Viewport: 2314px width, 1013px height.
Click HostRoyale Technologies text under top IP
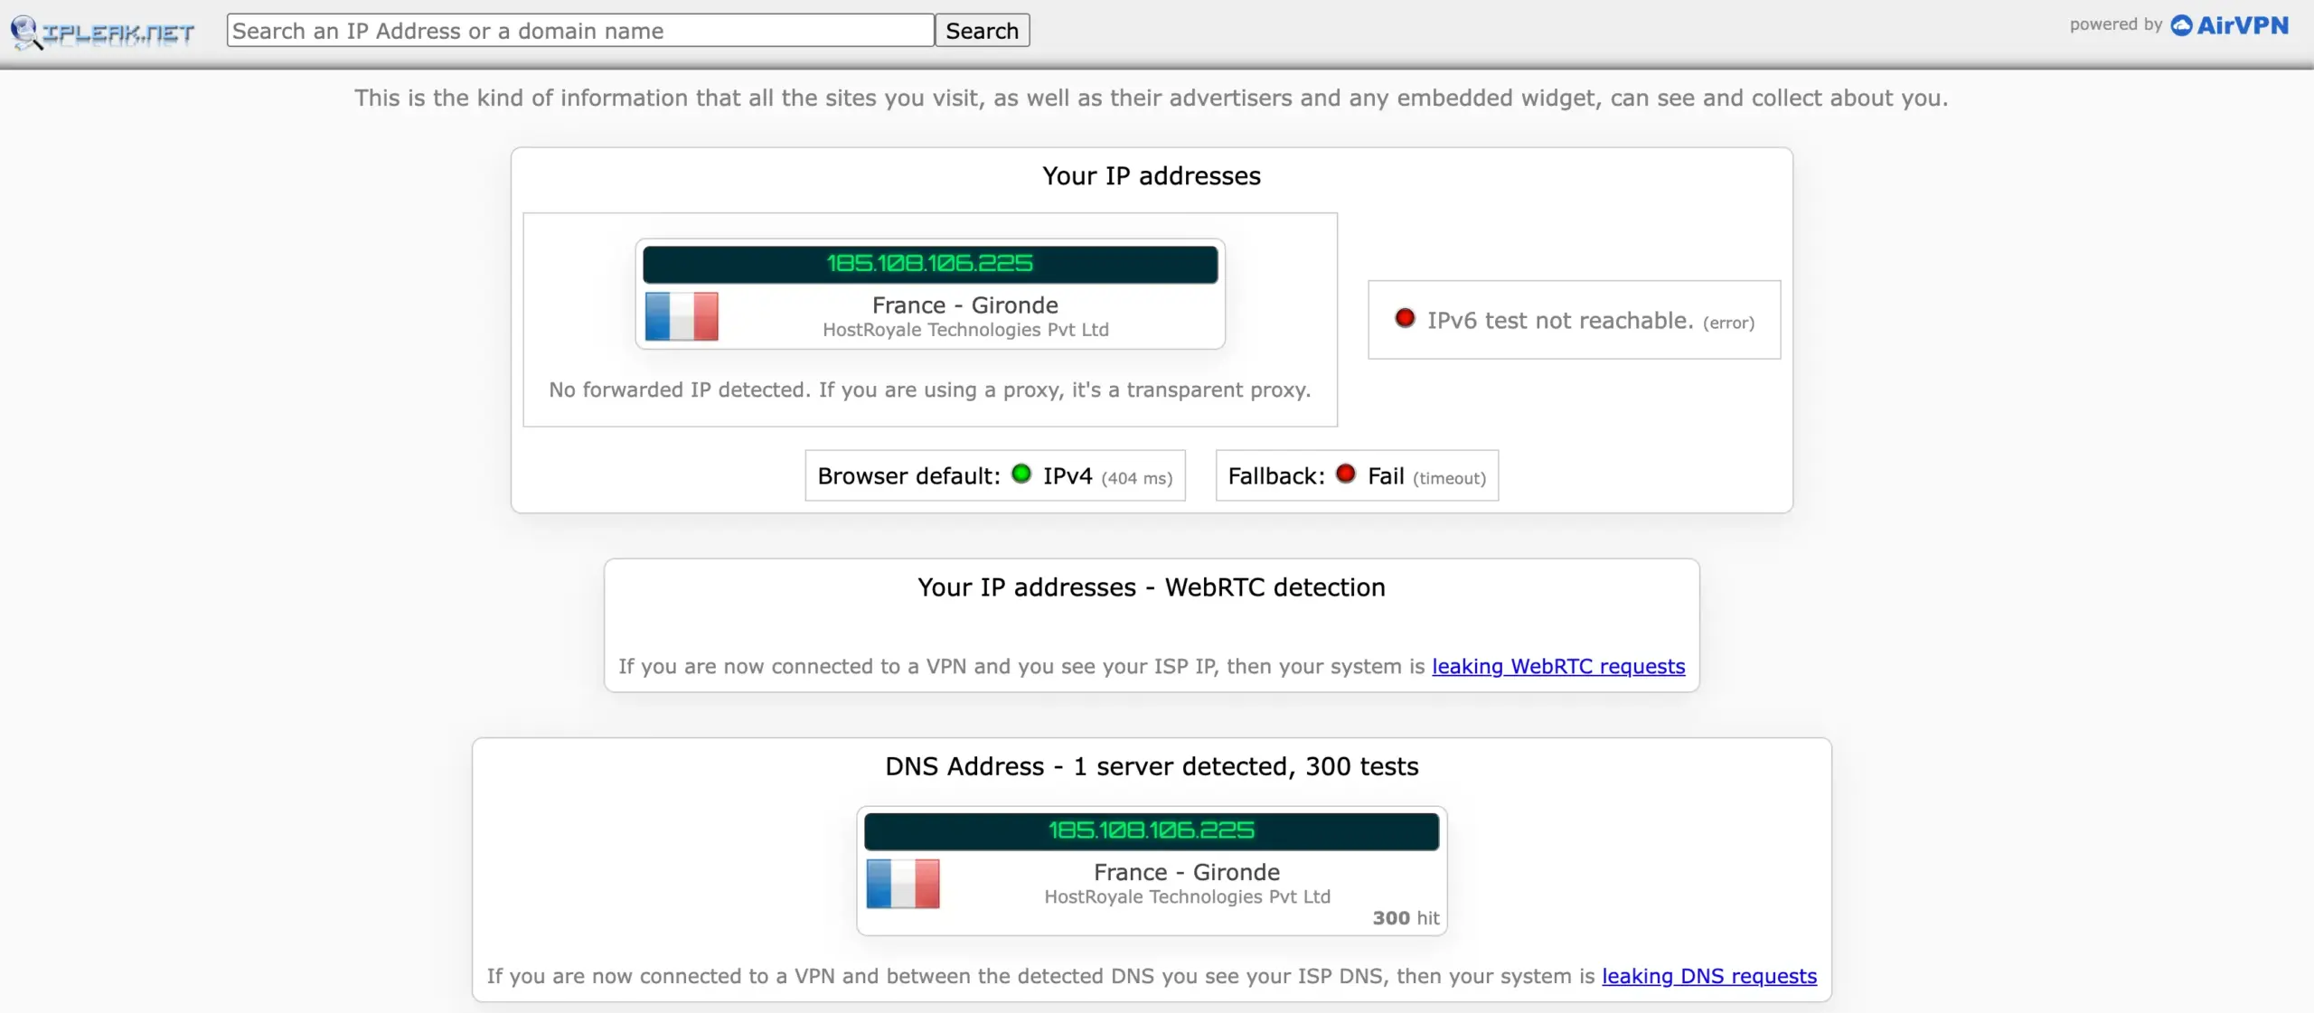click(964, 330)
